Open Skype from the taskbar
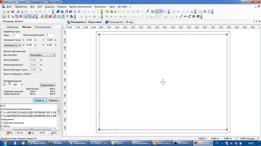 tap(100, 143)
